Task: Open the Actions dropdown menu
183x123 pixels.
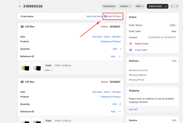Action: click(125, 6)
